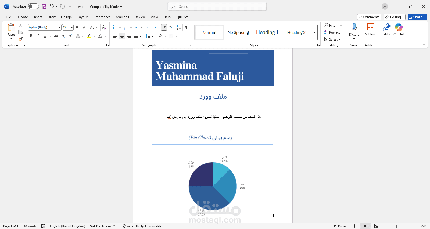Open the Comments pane

(369, 17)
